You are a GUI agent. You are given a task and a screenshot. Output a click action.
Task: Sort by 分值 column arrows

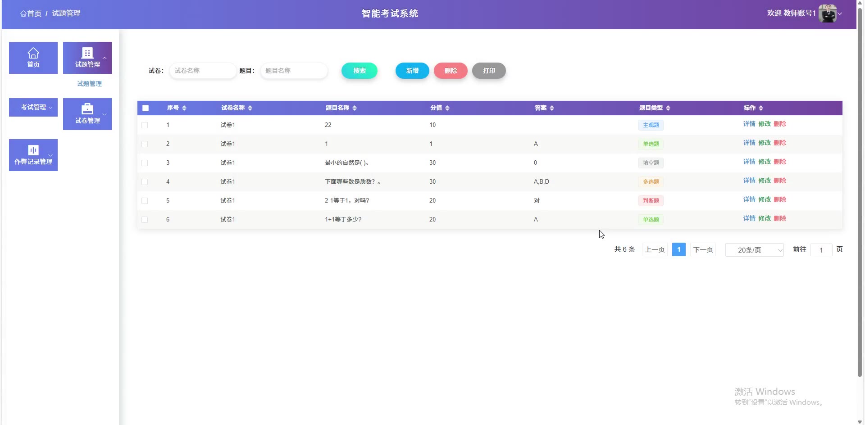pyautogui.click(x=447, y=108)
